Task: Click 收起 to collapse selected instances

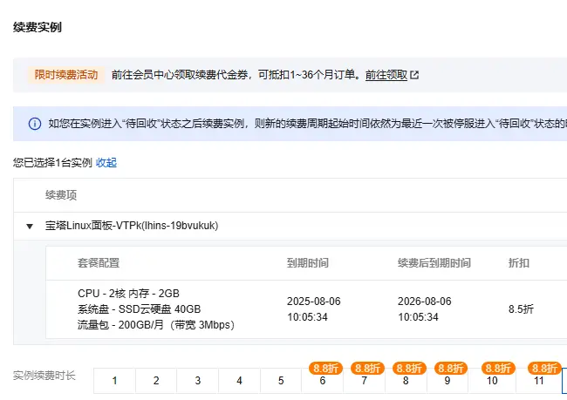Action: coord(106,163)
